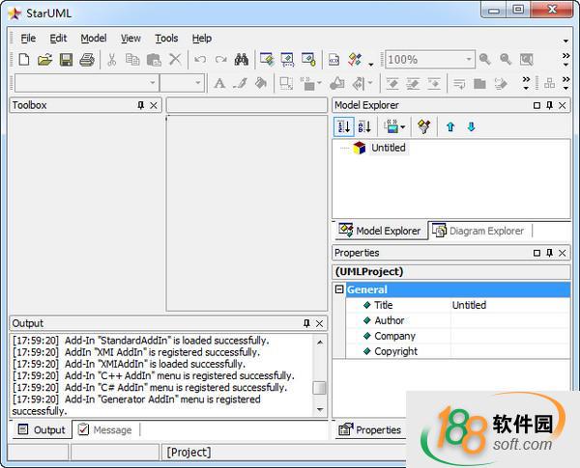This screenshot has width=580, height=468.
Task: Select the Untitled project in Model Explorer
Action: click(389, 148)
